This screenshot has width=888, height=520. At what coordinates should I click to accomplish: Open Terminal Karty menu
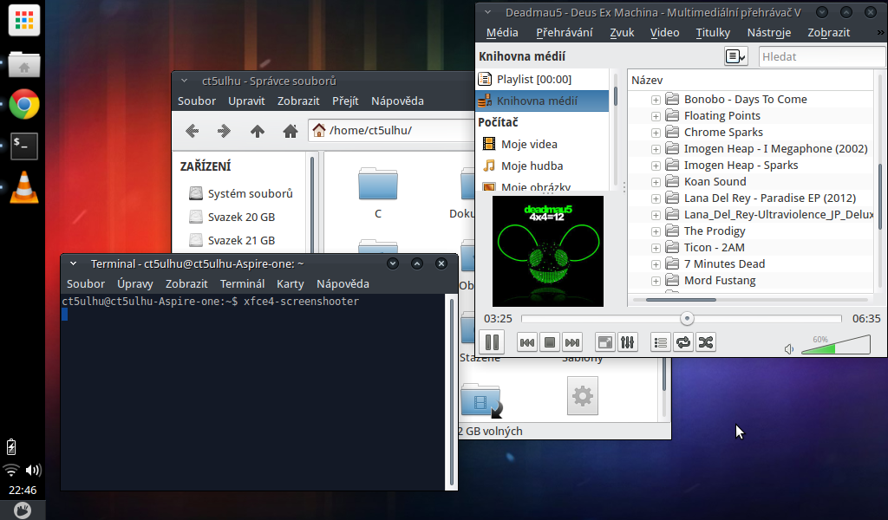290,284
